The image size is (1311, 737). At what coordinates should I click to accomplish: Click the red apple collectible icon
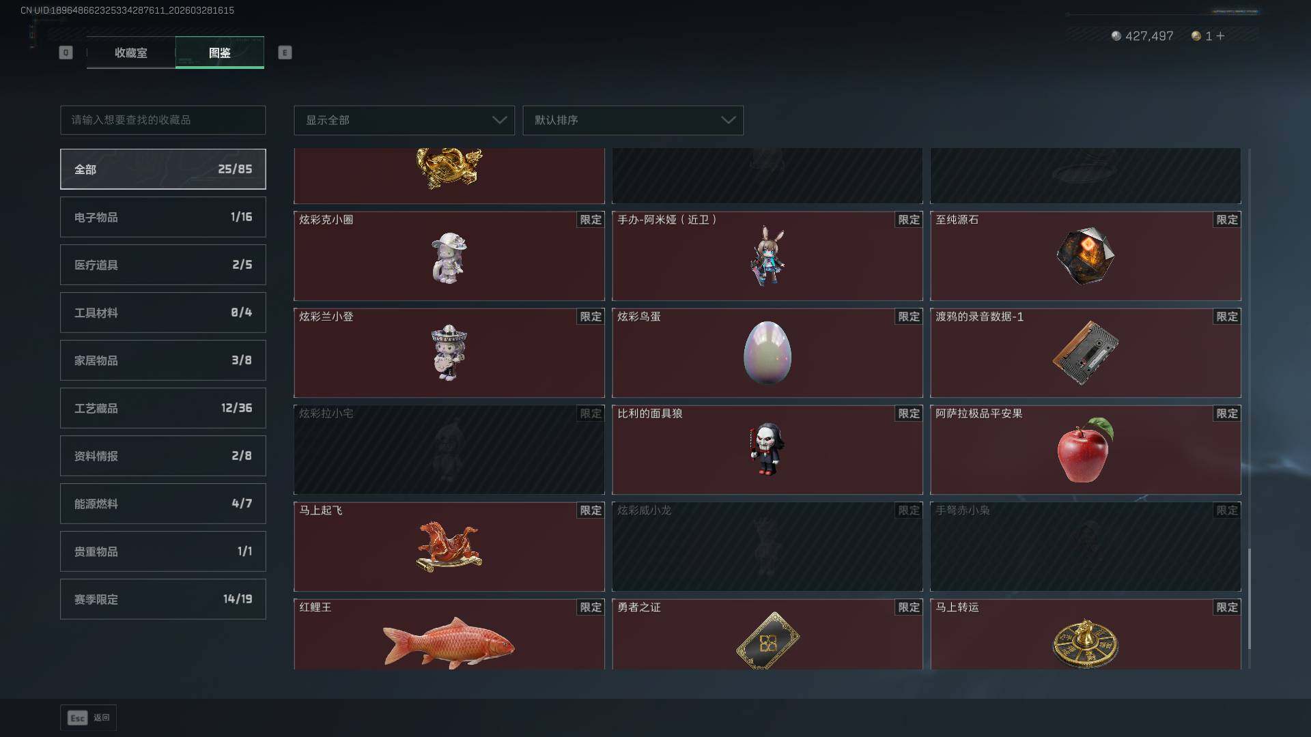pos(1085,450)
